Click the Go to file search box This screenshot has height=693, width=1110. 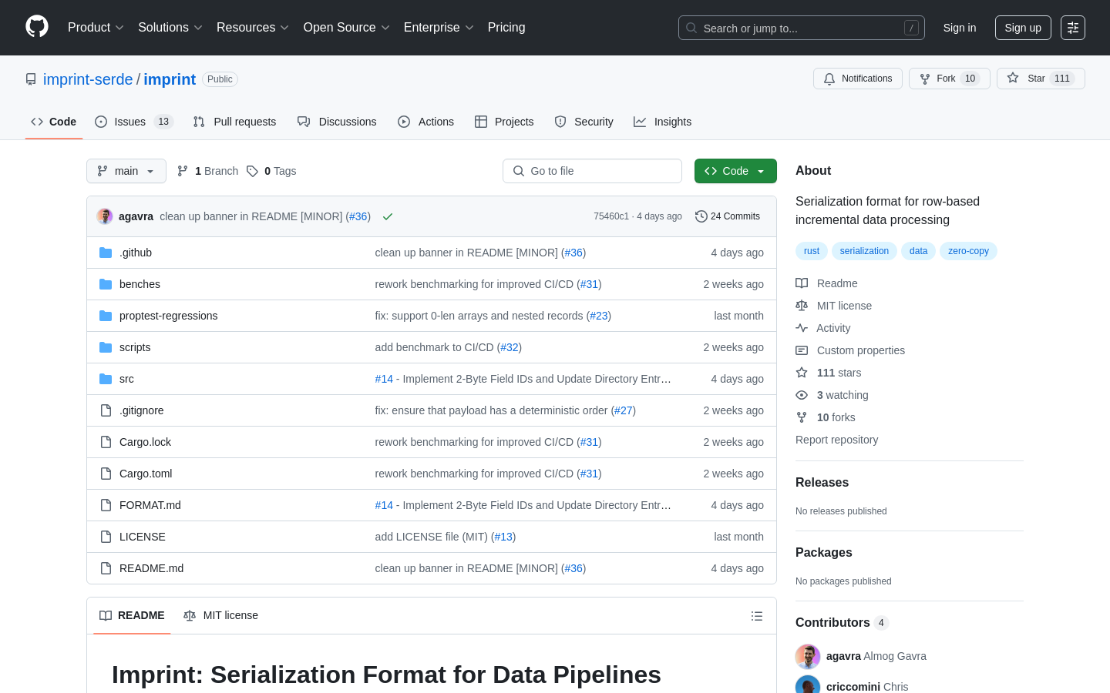tap(592, 171)
